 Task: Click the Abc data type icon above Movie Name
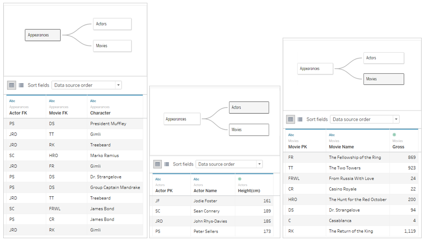pos(332,135)
